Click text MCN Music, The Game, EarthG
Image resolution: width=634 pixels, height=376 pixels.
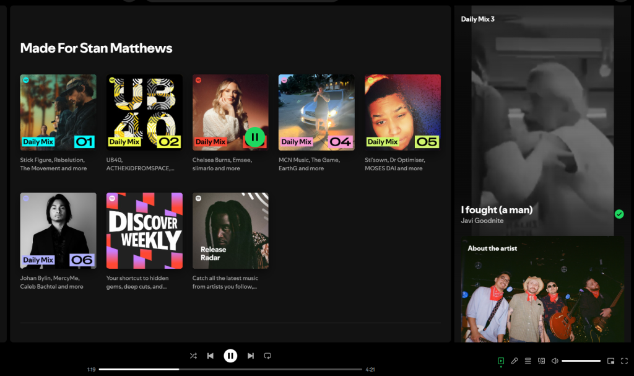coord(309,164)
